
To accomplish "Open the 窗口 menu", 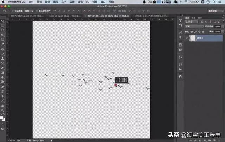I will tap(103, 2).
